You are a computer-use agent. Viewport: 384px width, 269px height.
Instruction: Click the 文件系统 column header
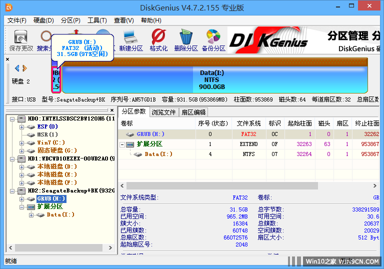click(x=248, y=123)
